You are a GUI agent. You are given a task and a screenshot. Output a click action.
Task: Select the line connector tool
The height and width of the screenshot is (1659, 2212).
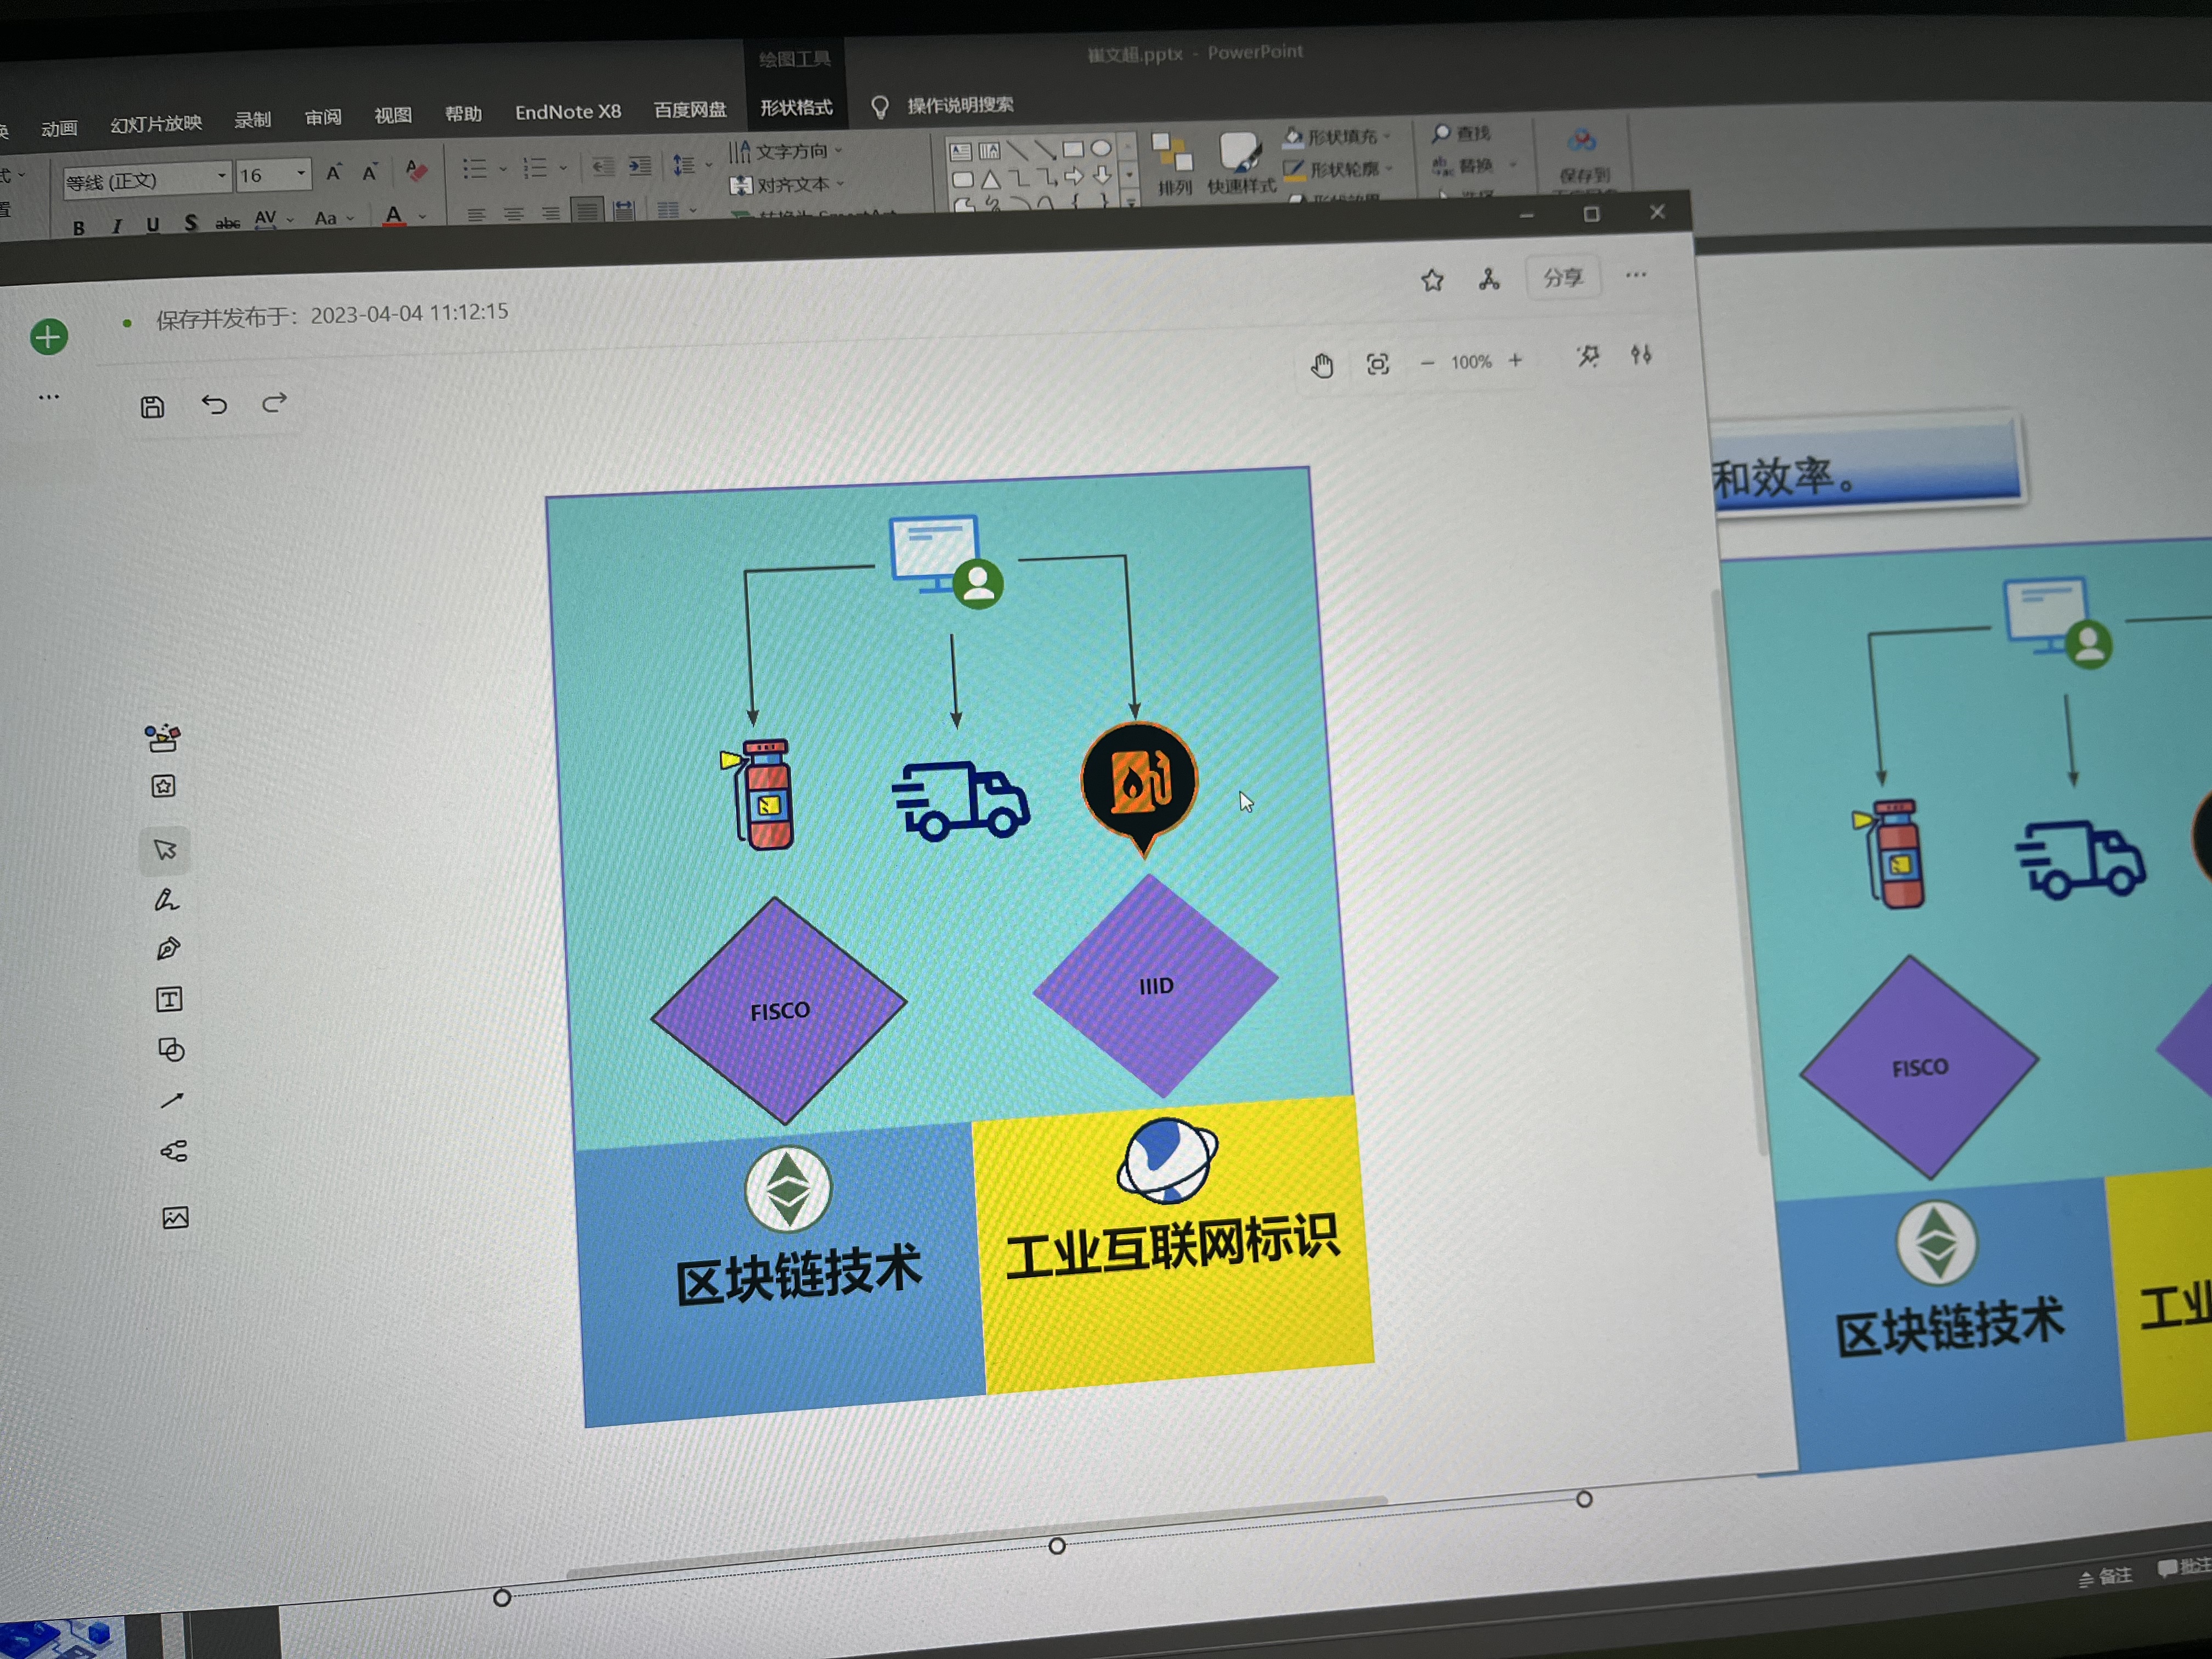[172, 1100]
